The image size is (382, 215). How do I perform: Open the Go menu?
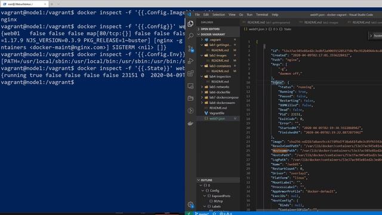241,14
